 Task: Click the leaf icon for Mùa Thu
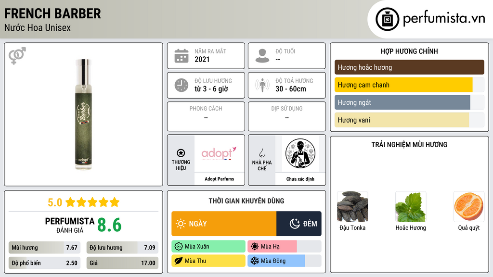[179, 261]
